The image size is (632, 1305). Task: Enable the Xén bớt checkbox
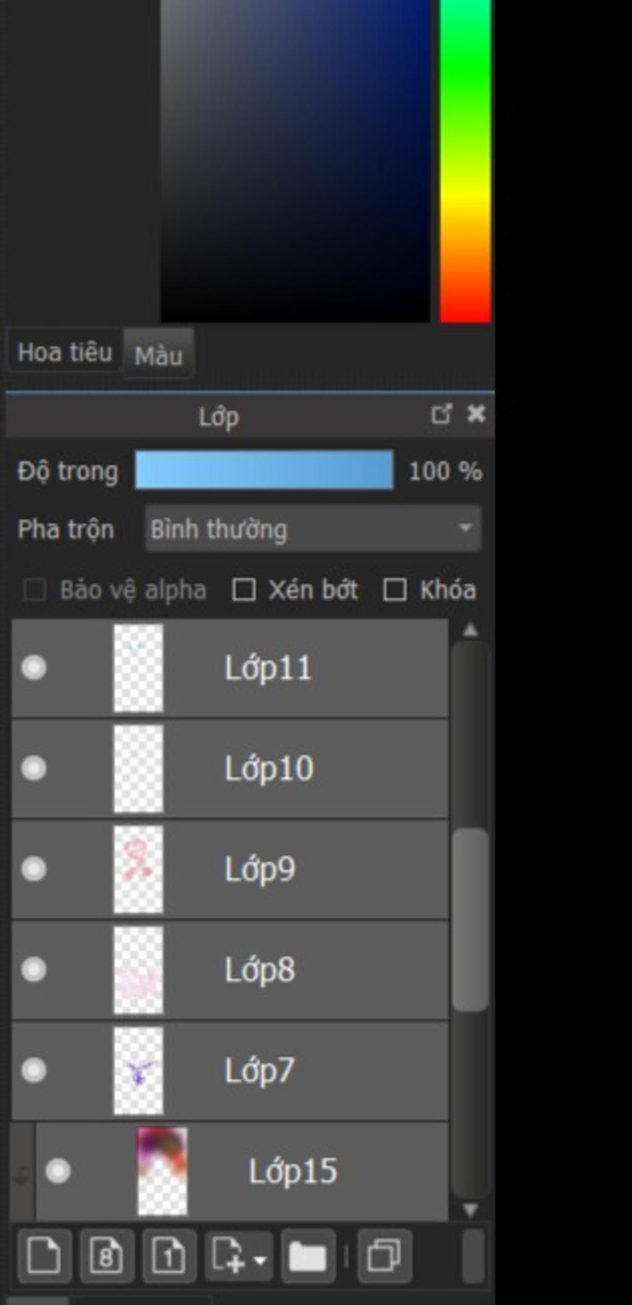pos(244,590)
